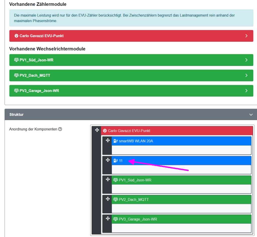This screenshot has width=257, height=237.
Task: Open the Carlo Gavazzi EVU-Punkt red module bar
Action: (131, 36)
